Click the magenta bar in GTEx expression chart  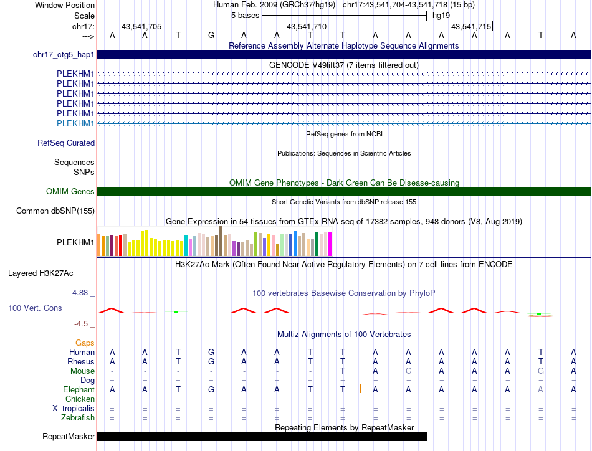click(330, 244)
